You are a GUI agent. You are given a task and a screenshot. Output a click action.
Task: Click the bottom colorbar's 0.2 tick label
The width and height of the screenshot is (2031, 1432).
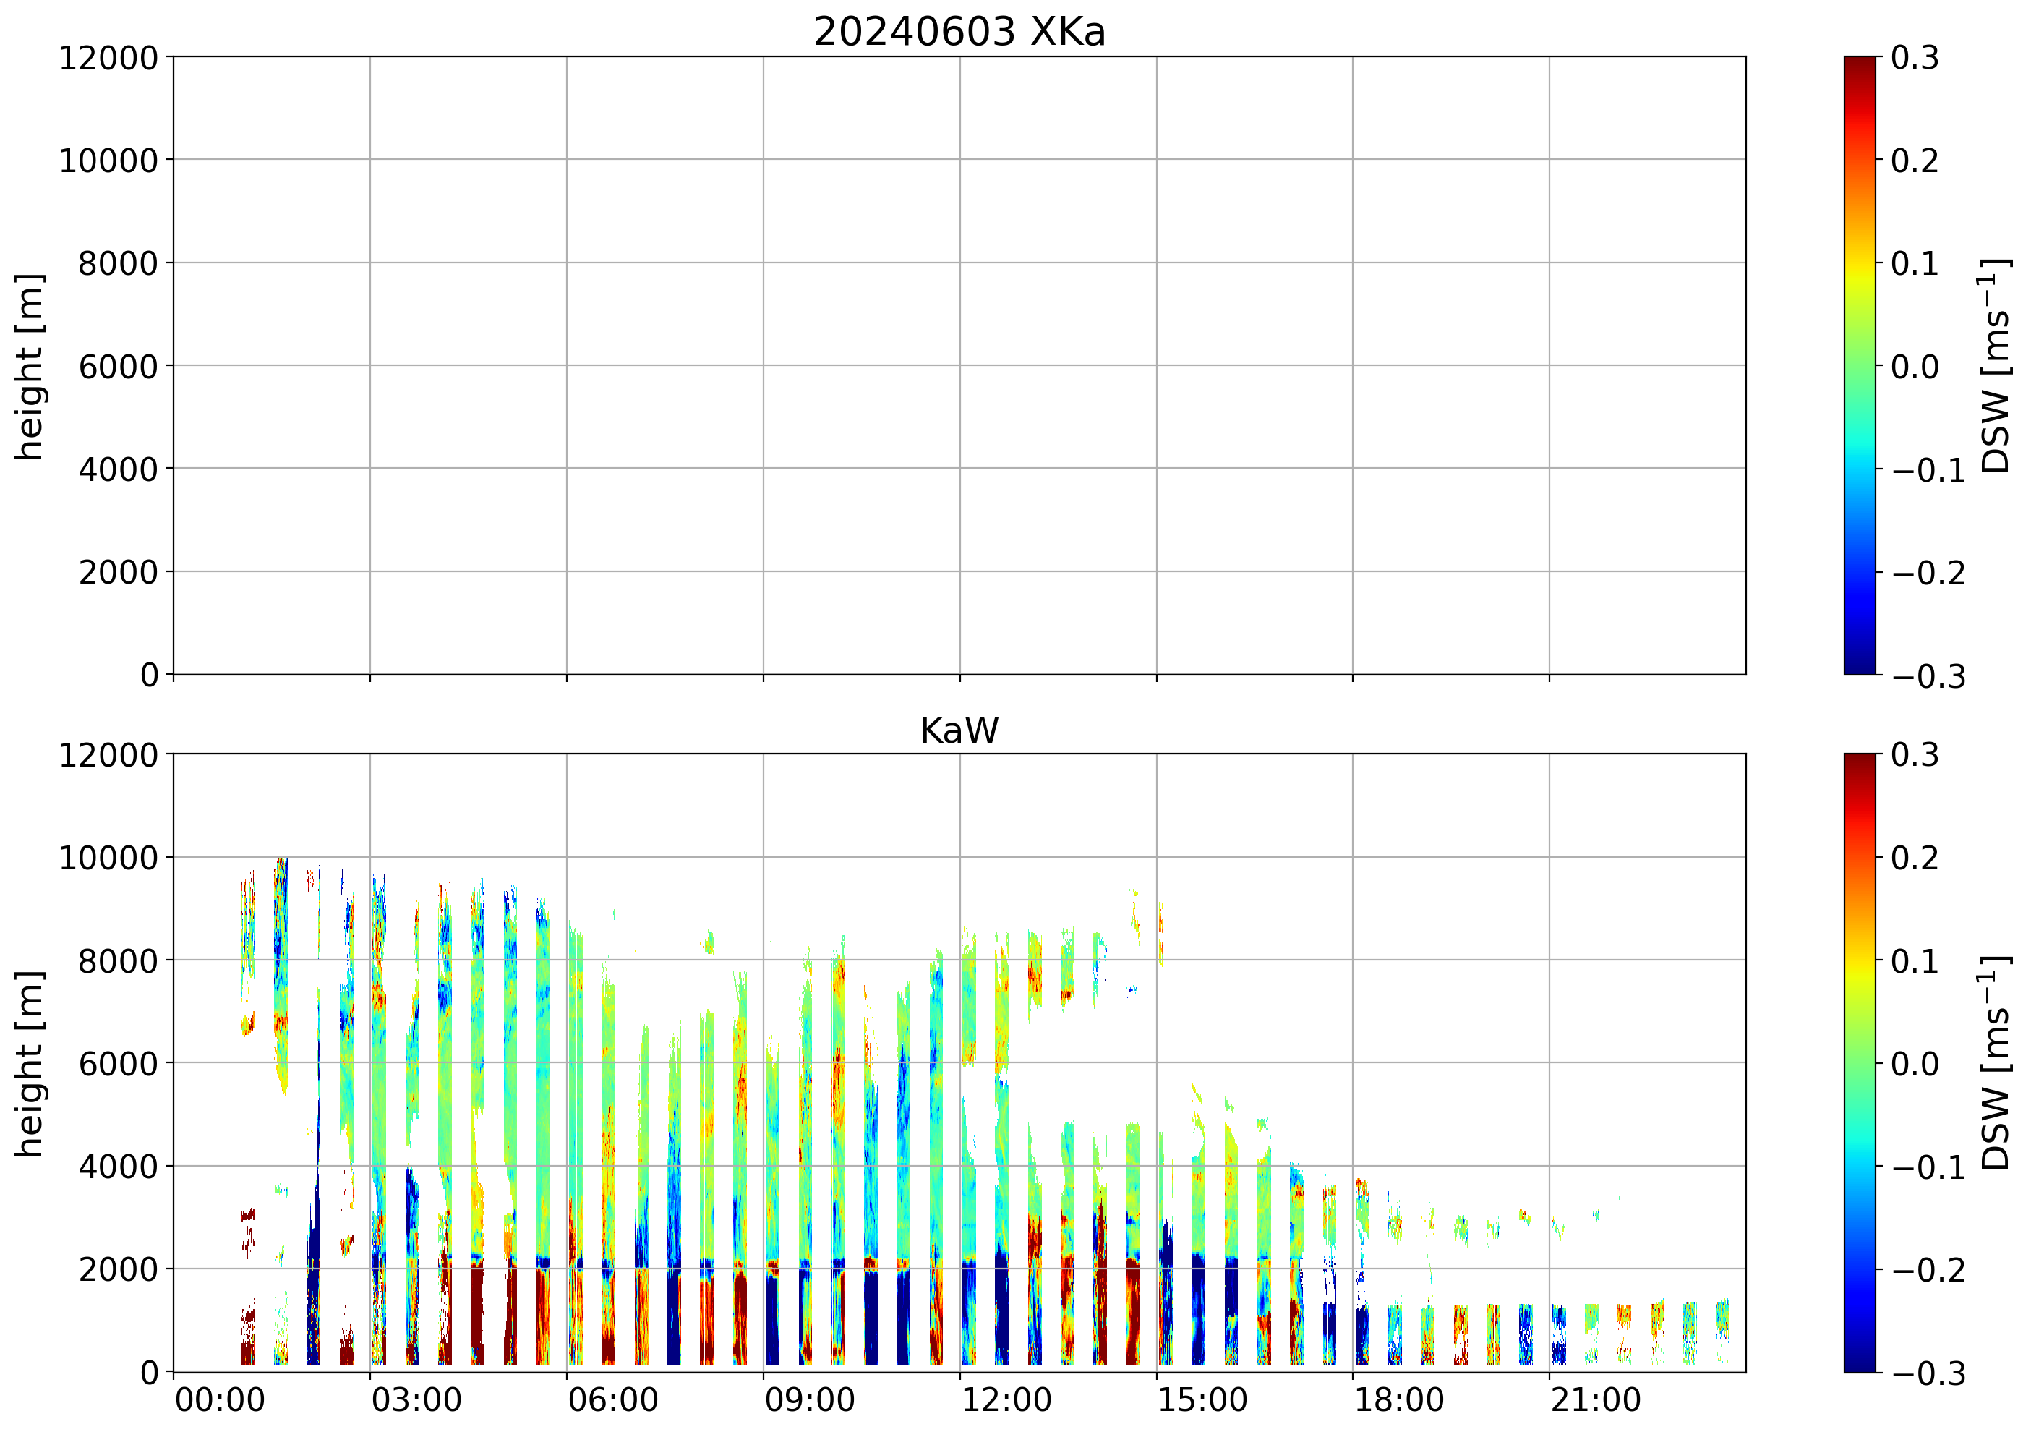(x=1915, y=858)
